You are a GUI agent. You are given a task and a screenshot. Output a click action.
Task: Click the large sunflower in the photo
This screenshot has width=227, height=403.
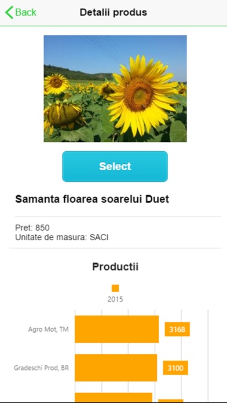141,95
